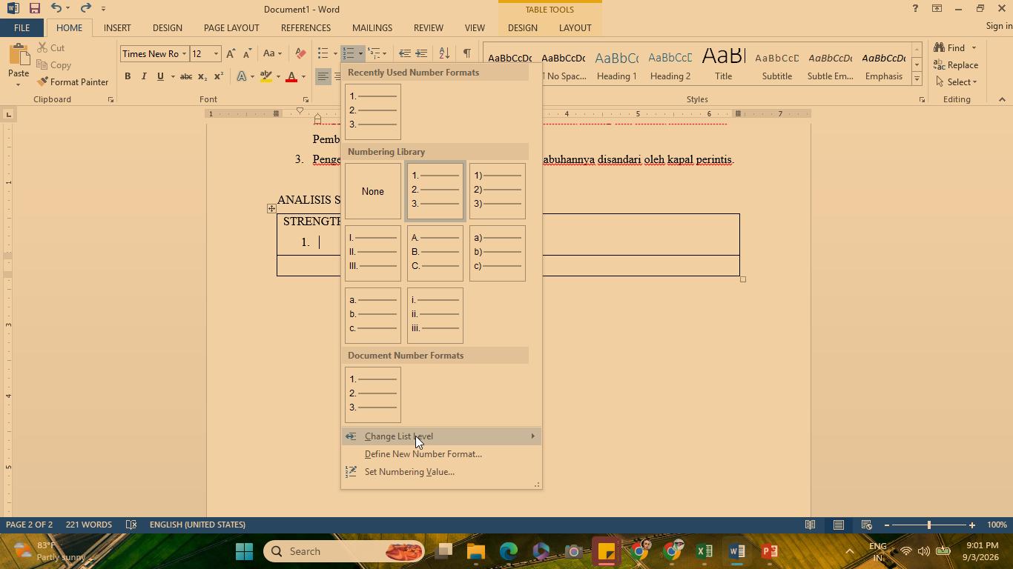1013x569 pixels.
Task: Toggle Italic formatting
Action: coord(144,76)
